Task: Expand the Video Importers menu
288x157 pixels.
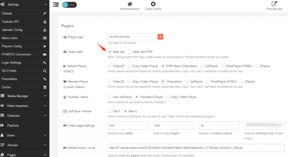Action: [45, 106]
